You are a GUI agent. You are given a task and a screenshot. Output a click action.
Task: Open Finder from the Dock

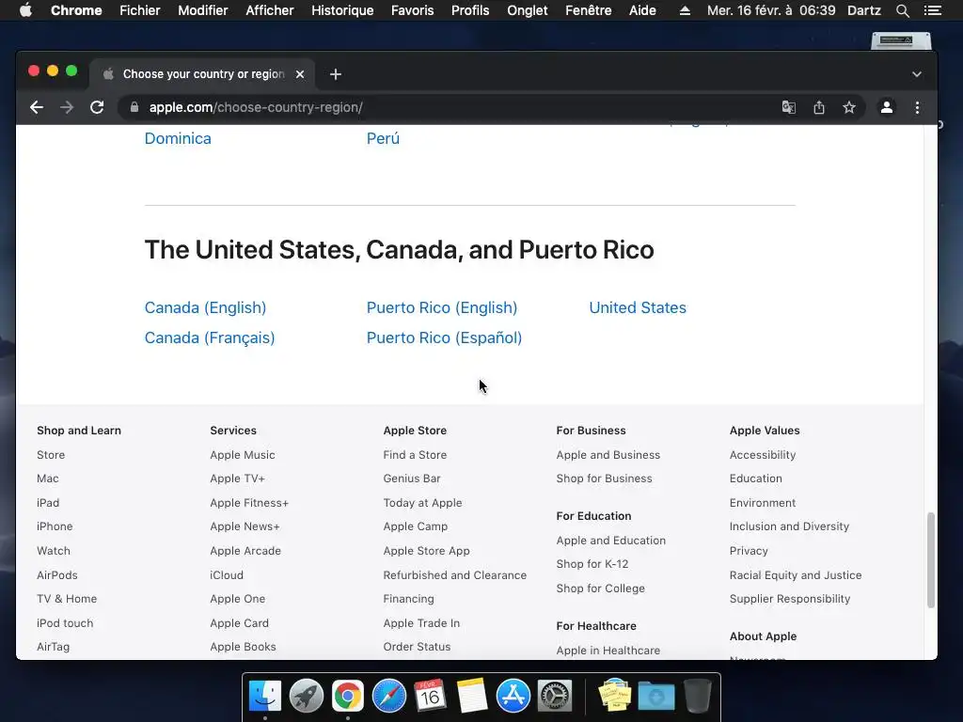point(265,697)
